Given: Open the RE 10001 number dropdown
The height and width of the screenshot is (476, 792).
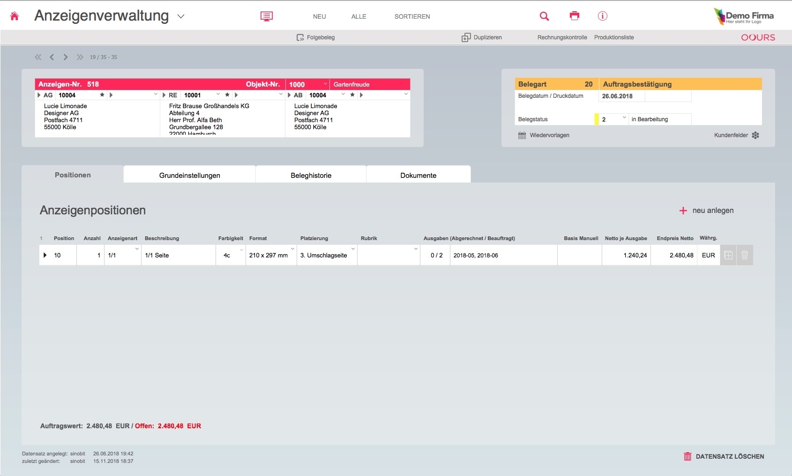Looking at the screenshot, I should (x=218, y=94).
